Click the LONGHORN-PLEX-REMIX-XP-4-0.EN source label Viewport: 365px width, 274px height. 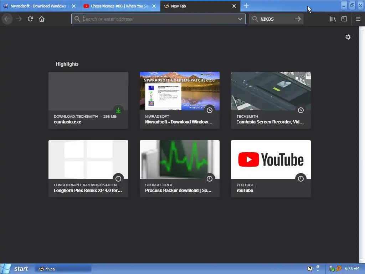(87, 185)
